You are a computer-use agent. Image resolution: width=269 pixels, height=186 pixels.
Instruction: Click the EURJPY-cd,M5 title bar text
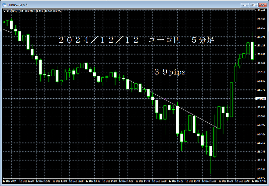[x=17, y=5]
